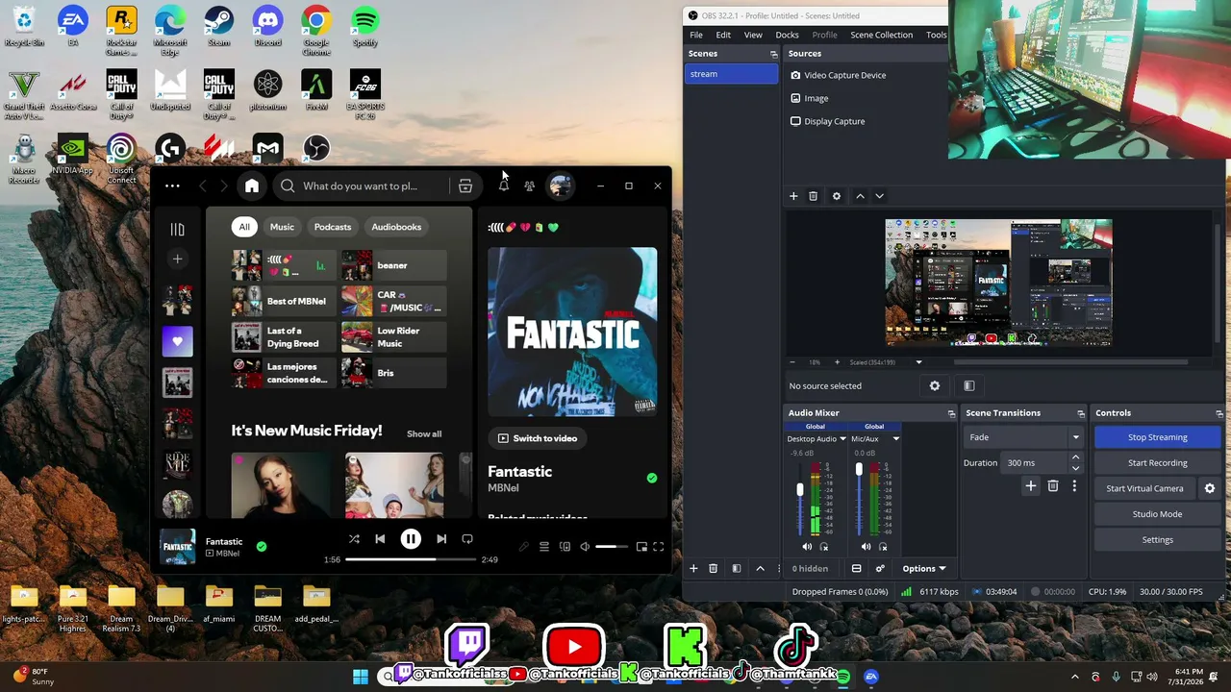Open Low Rider Music playlist tile
Screen dimensions: 1231x692
click(394, 337)
